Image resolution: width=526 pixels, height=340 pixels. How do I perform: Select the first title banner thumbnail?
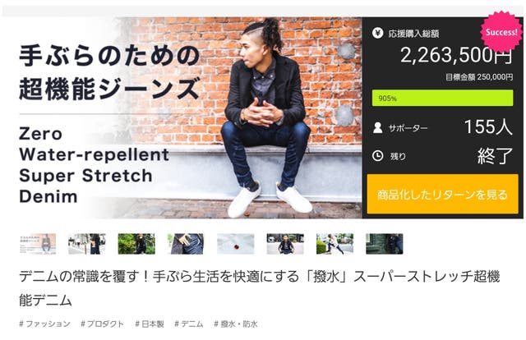[x=38, y=244]
